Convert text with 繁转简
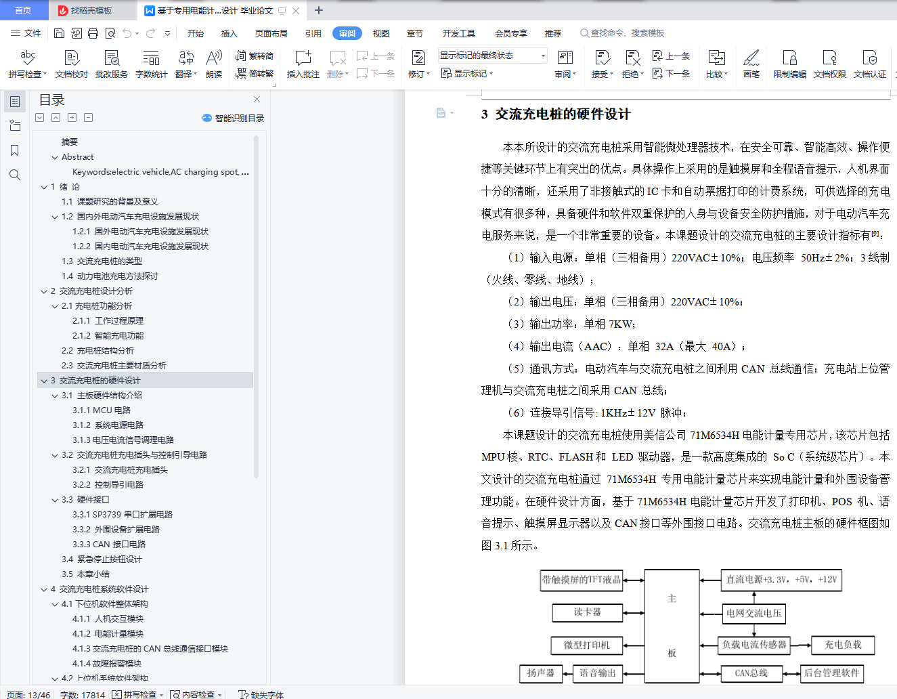Screen dimensions: 897x699 coord(255,56)
